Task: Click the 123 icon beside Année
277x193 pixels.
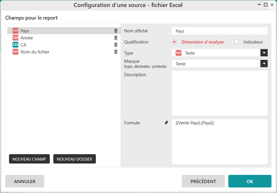Action: [15, 38]
